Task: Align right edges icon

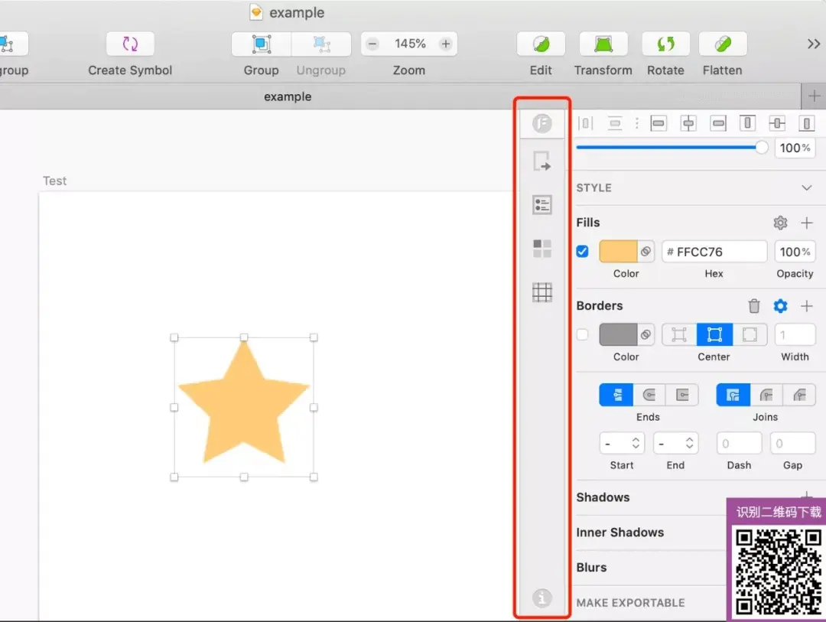Action: (x=717, y=124)
